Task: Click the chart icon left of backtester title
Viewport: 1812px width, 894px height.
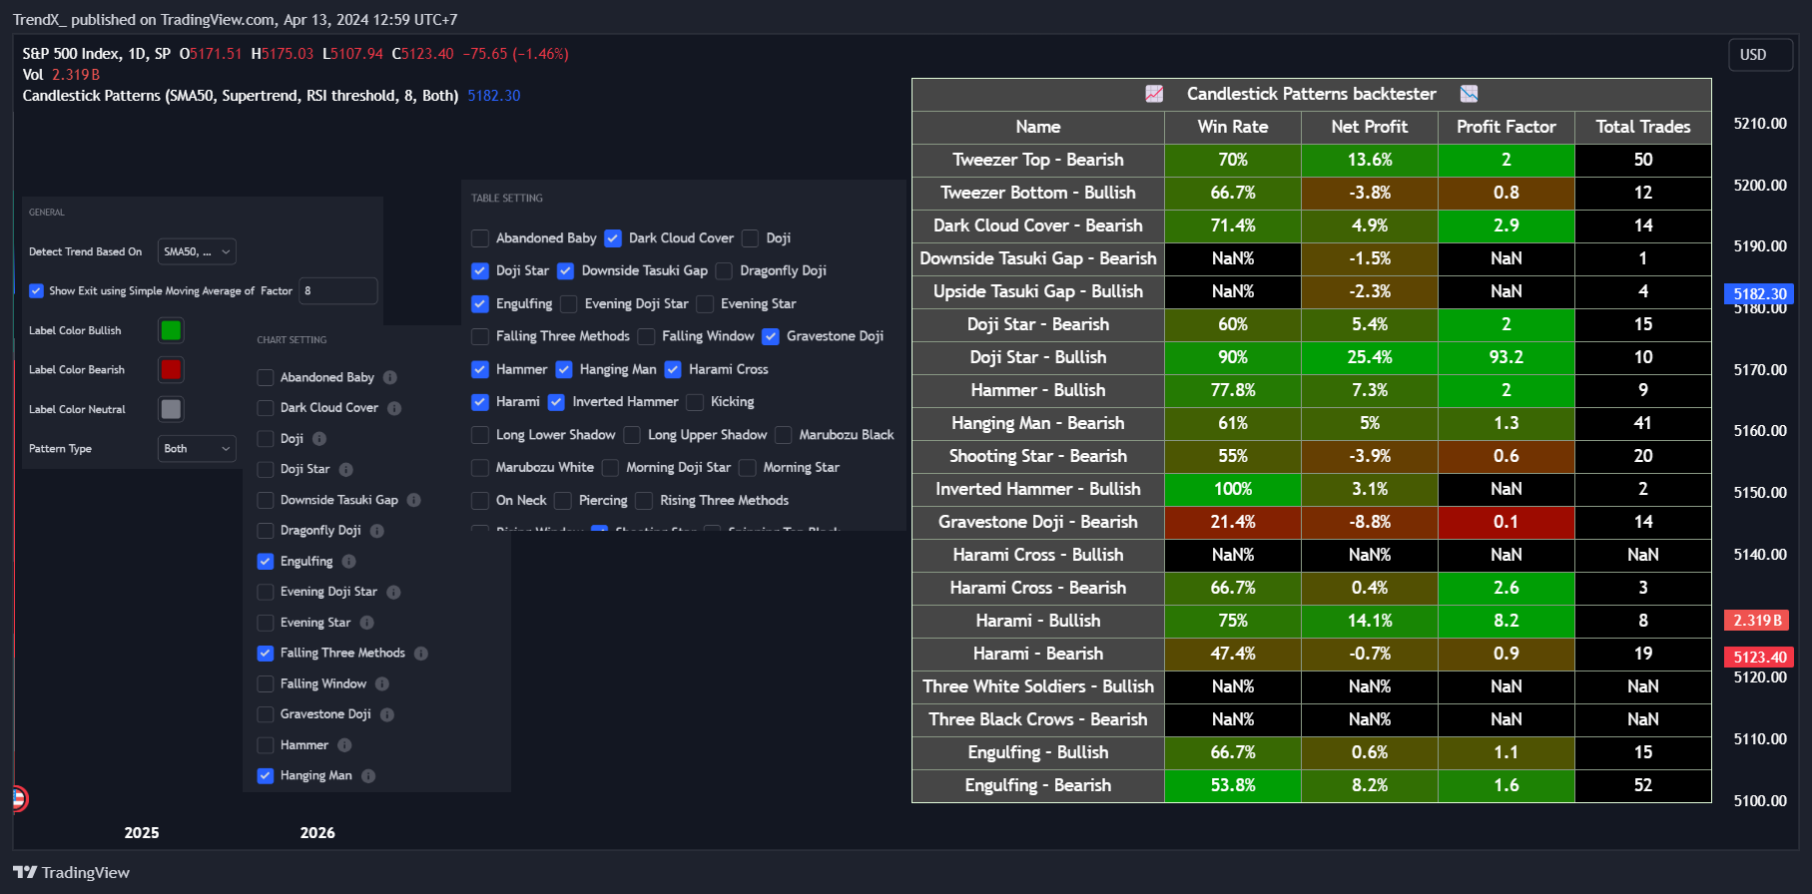Action: (x=1154, y=94)
